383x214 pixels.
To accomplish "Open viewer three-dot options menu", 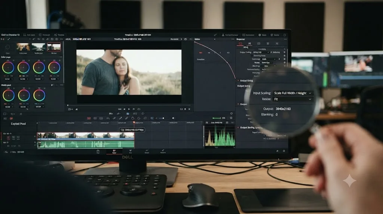I will tap(191, 39).
